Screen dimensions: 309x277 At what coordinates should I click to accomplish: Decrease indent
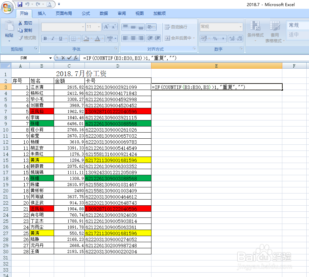(x=150, y=38)
